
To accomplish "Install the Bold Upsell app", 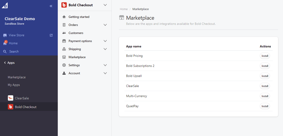I will click(x=265, y=76).
